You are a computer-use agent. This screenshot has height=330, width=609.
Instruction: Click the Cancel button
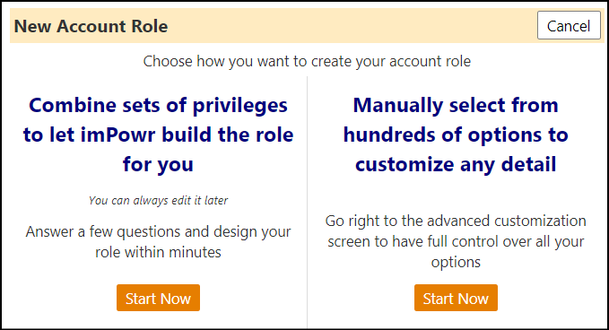pyautogui.click(x=569, y=26)
